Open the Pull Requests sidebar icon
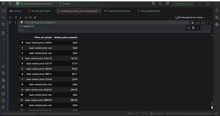This screenshot has height=116, width=220. (3, 24)
